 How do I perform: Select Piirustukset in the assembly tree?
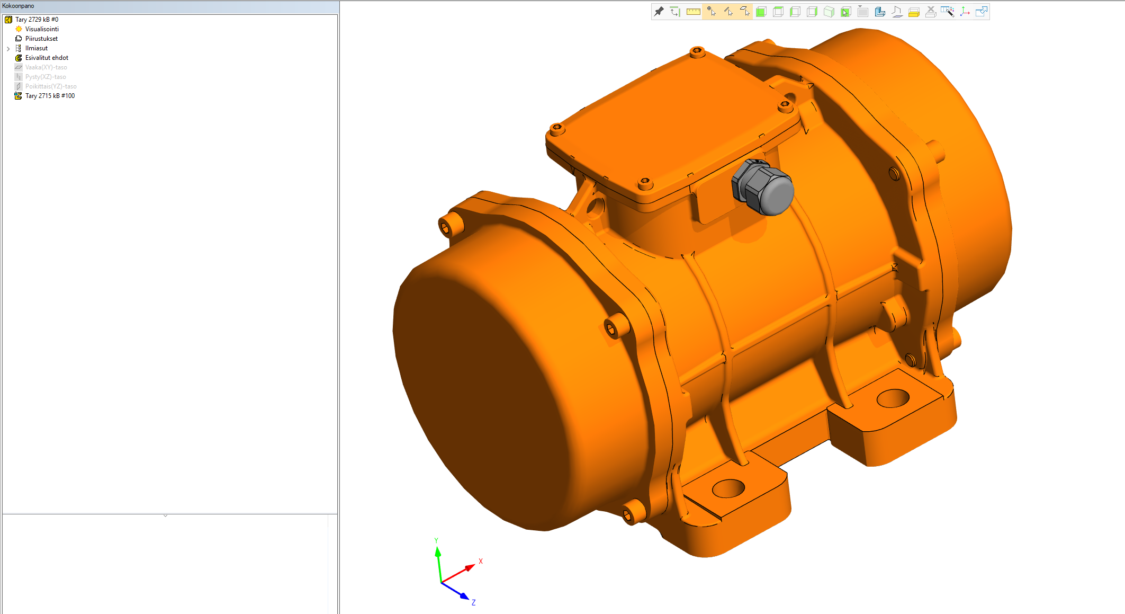click(x=41, y=39)
